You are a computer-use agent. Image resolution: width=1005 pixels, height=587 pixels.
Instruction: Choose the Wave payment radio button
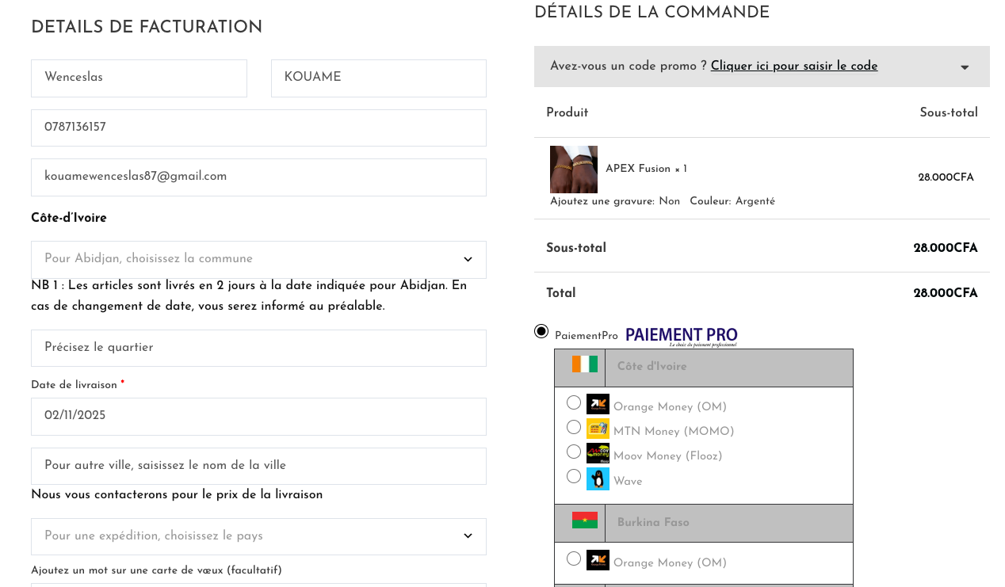574,477
